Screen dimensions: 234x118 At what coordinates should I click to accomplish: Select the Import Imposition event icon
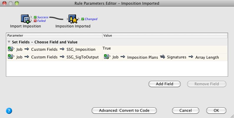coord(26,19)
